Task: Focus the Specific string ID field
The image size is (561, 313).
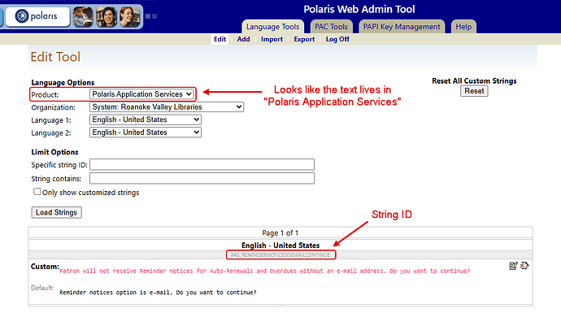Action: [202, 164]
